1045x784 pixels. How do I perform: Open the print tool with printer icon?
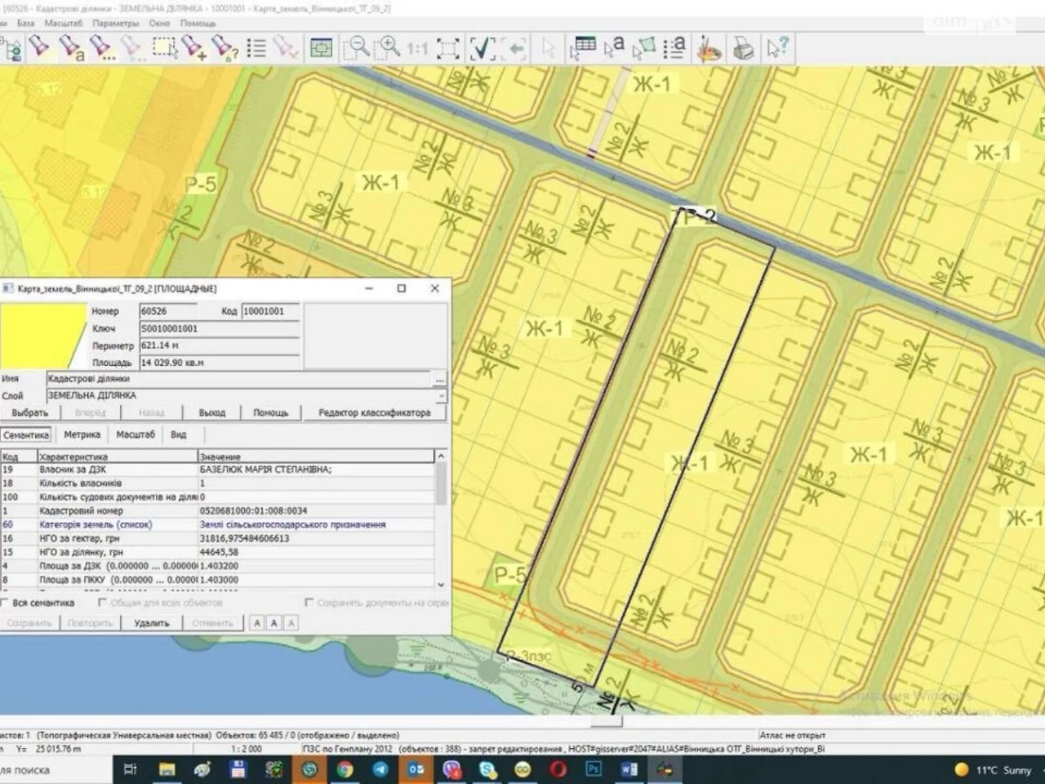(x=743, y=48)
